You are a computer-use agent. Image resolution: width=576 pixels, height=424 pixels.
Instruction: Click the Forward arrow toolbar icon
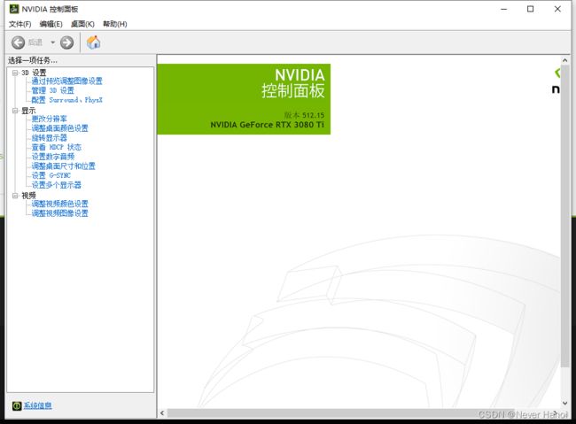coord(66,42)
